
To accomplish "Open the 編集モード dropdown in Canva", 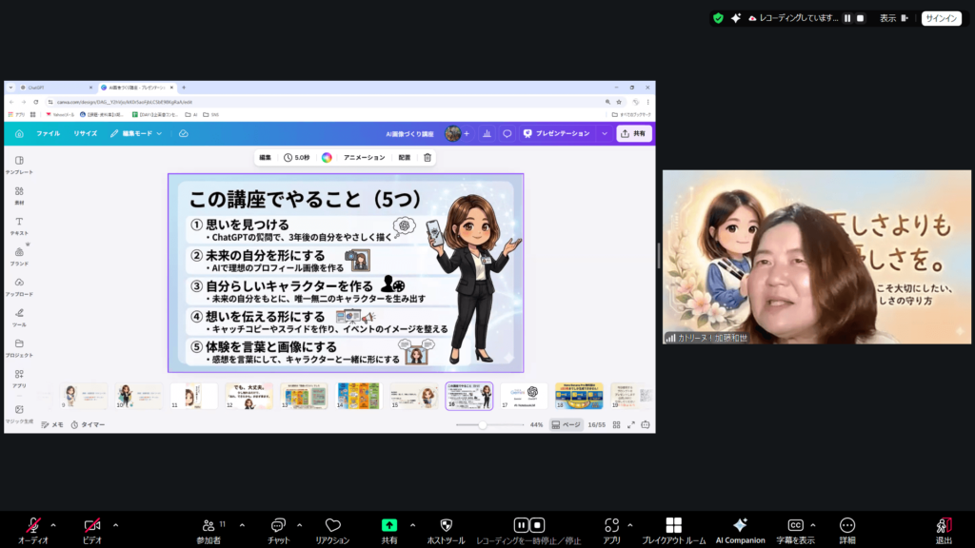I will (136, 134).
